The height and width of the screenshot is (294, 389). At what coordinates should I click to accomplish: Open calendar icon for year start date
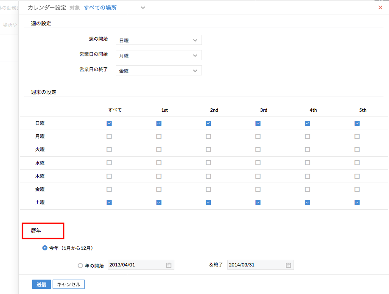168,265
